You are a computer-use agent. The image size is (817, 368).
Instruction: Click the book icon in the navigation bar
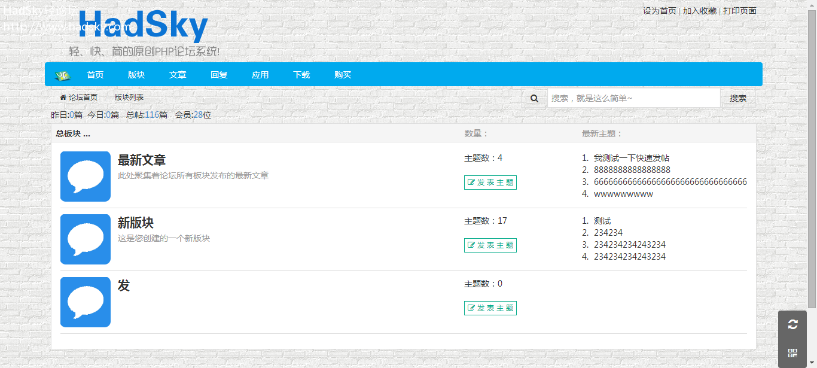coord(63,75)
